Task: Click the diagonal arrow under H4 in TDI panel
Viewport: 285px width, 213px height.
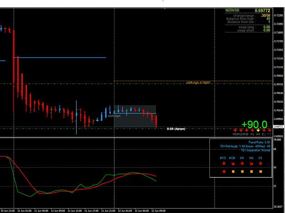Action: coord(251,164)
